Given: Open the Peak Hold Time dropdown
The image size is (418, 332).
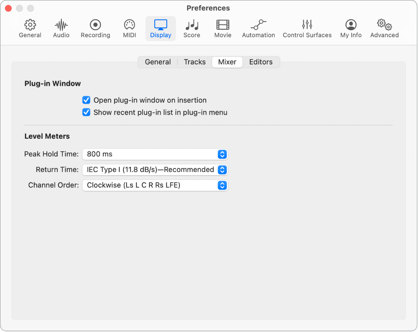Looking at the screenshot, I should click(155, 154).
